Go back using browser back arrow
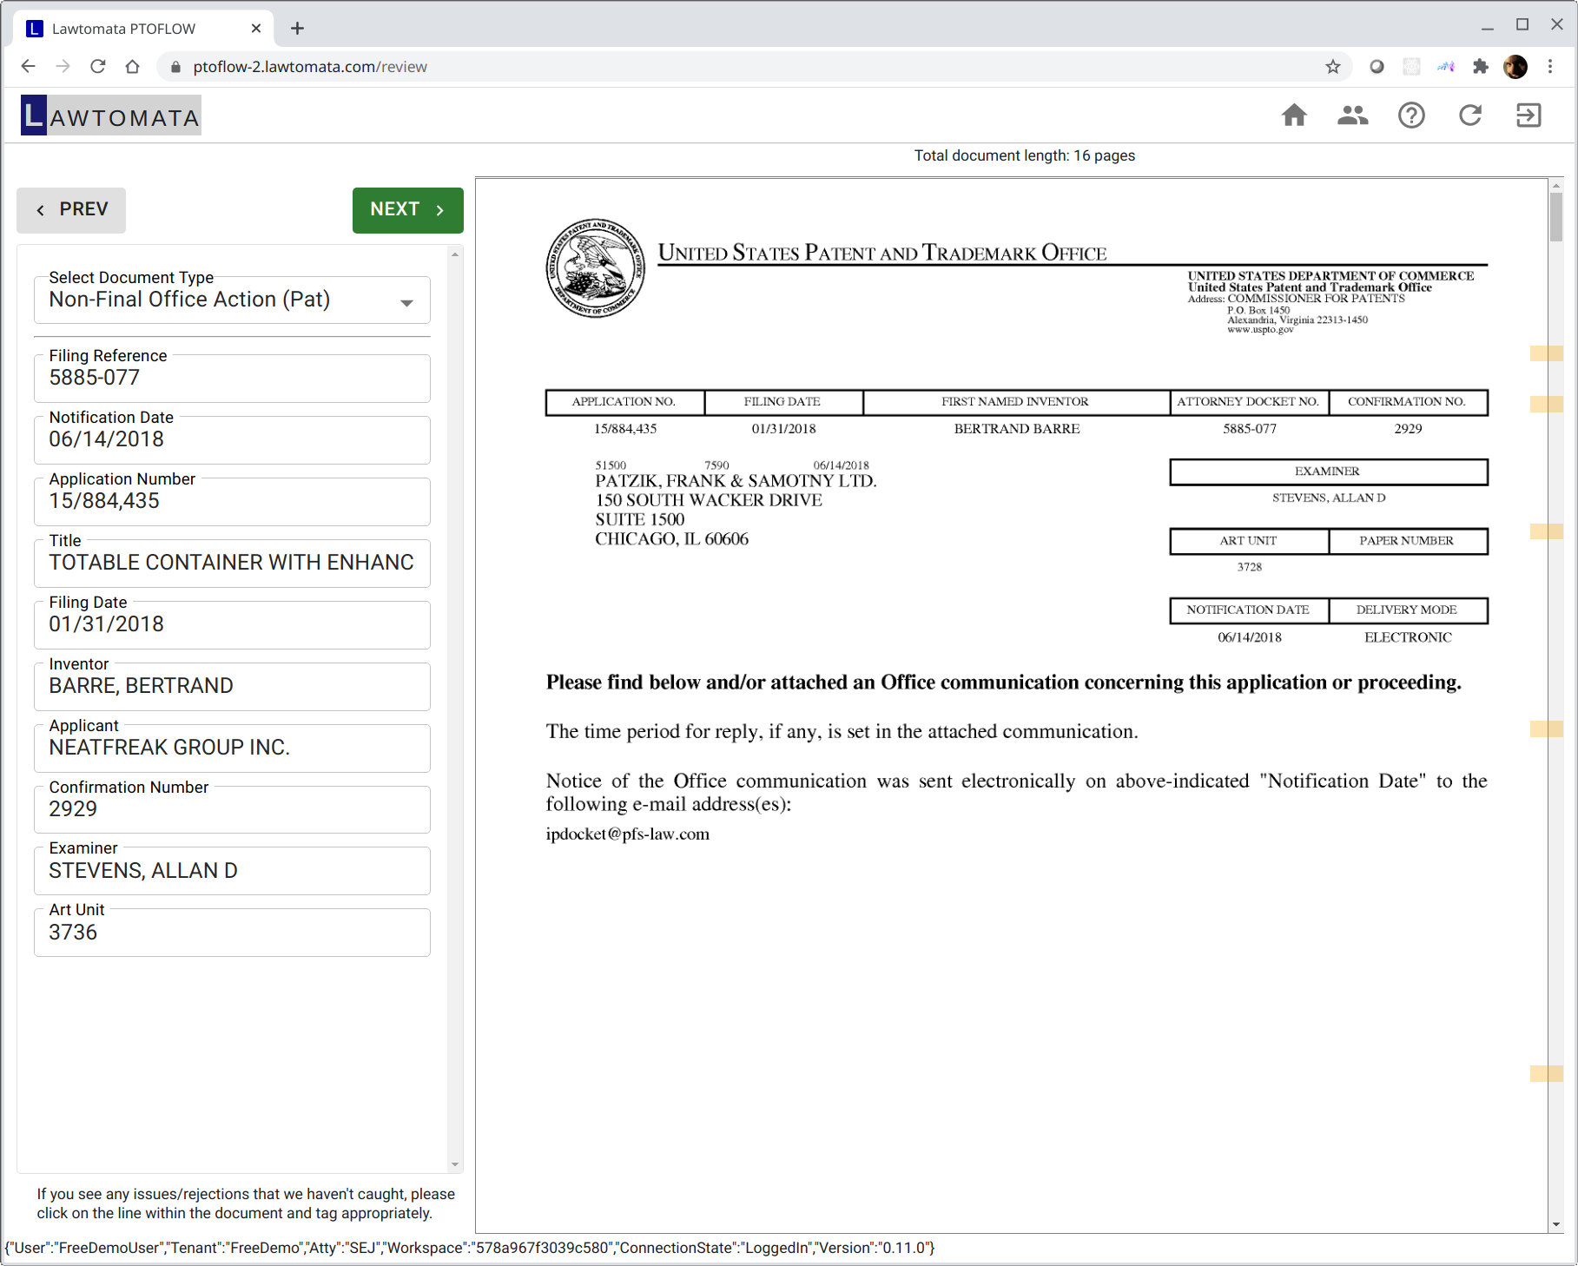This screenshot has width=1578, height=1266. tap(28, 67)
